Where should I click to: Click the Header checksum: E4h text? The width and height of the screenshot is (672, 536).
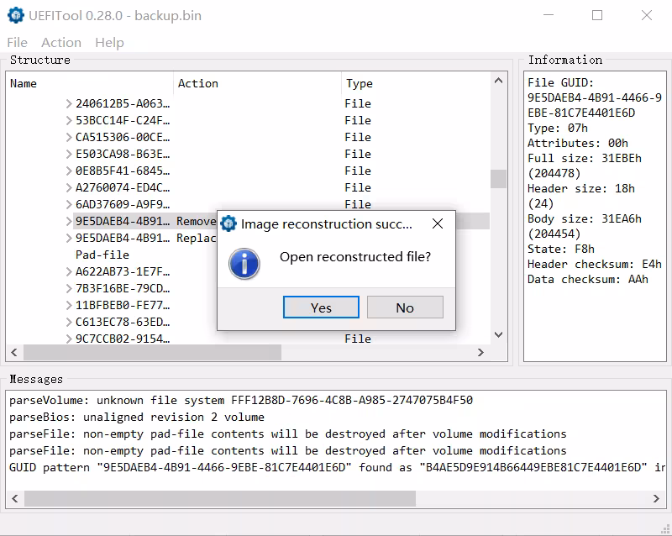[595, 264]
